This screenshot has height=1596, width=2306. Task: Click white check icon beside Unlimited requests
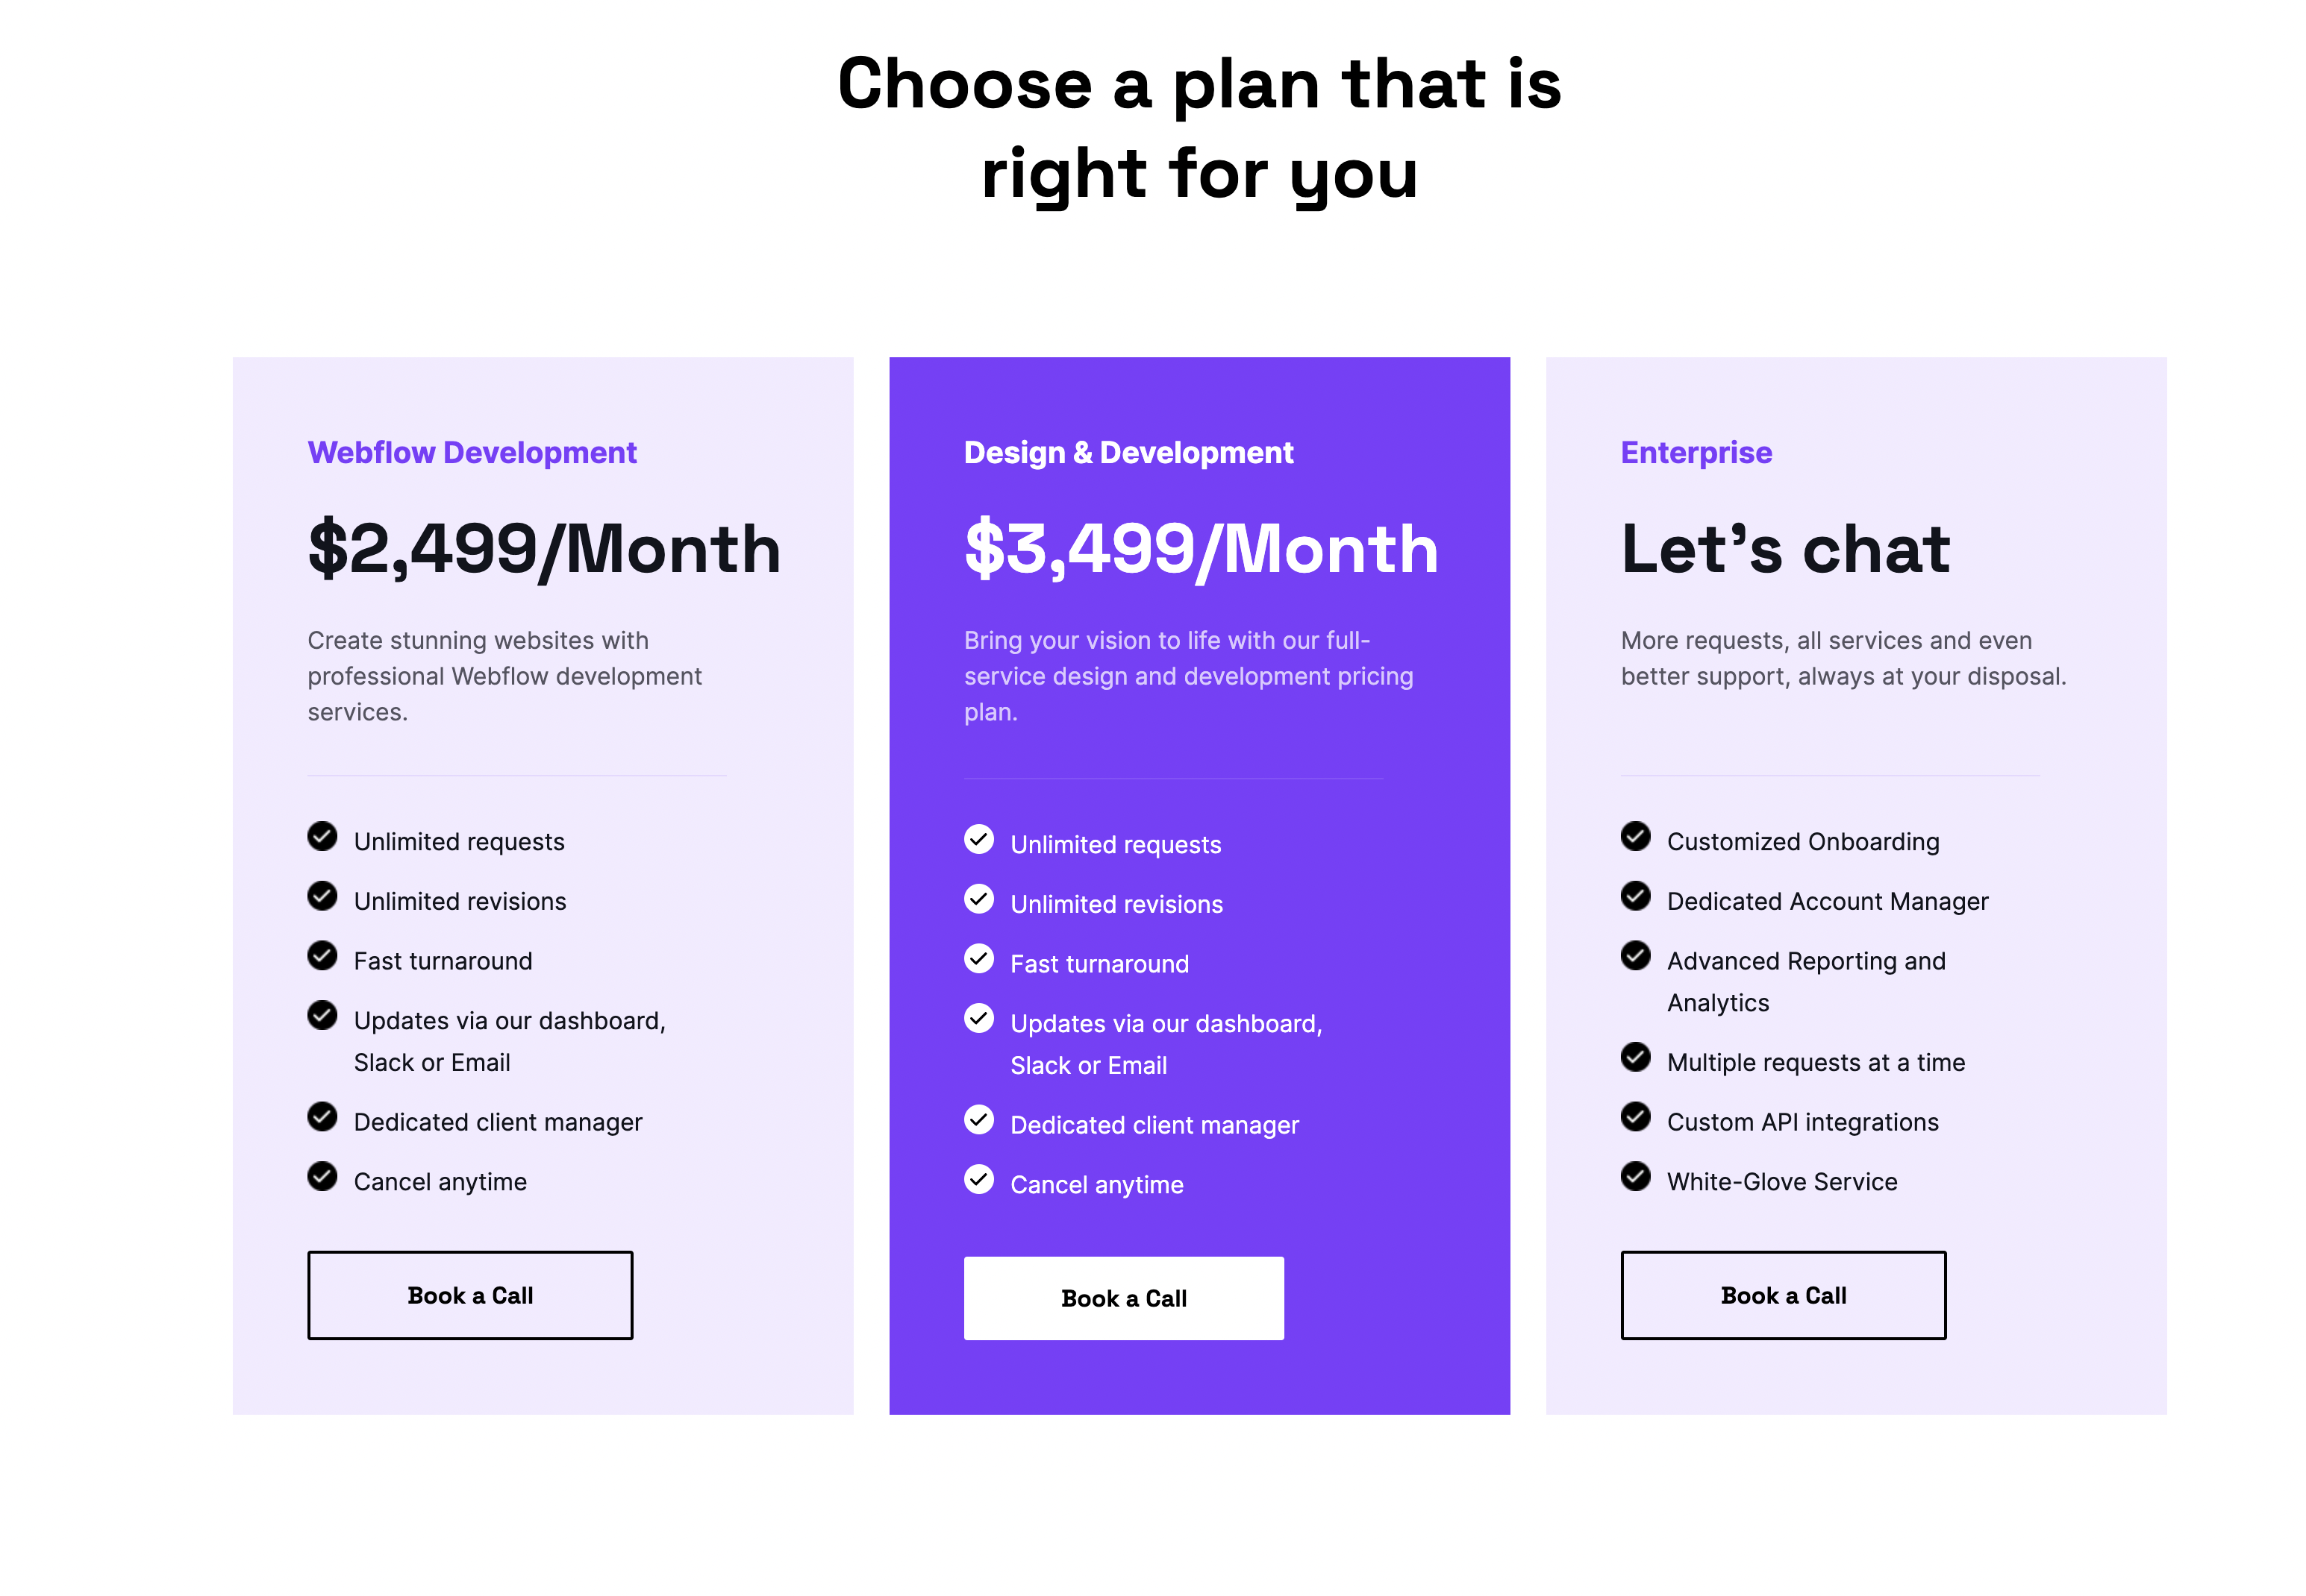click(x=978, y=839)
